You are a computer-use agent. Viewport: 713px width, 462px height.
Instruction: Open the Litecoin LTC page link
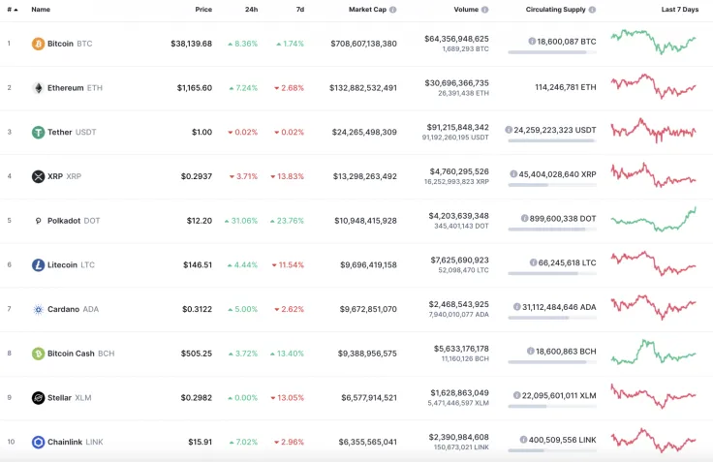click(71, 264)
